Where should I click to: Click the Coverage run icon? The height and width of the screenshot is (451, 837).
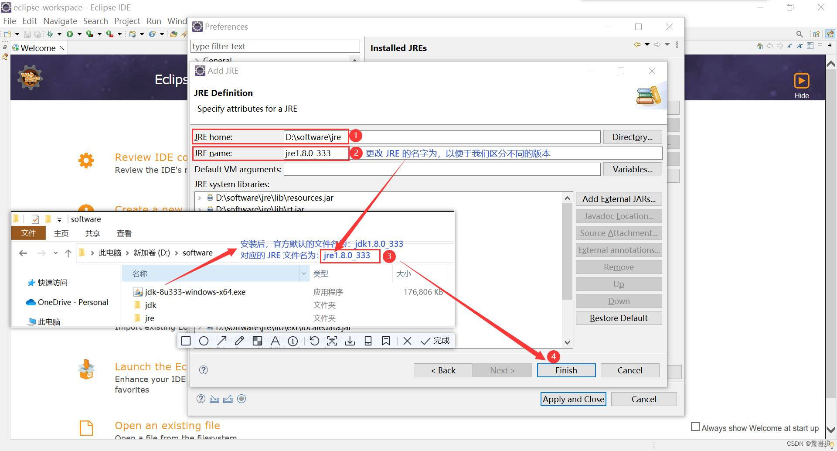pos(89,34)
